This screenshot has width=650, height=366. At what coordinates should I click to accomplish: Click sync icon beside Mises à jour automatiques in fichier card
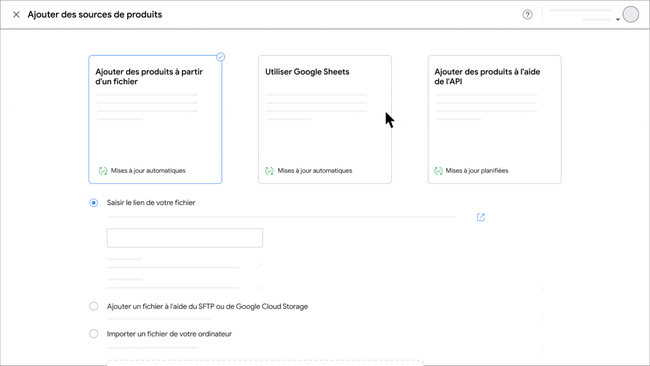pos(103,171)
